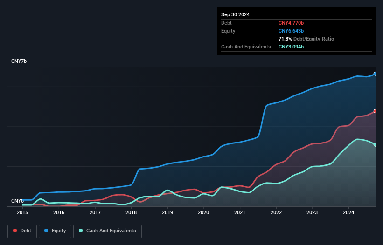The width and height of the screenshot is (383, 245).
Task: Click the 71.8% Debt/Equity Ratio text
Action: pos(306,39)
